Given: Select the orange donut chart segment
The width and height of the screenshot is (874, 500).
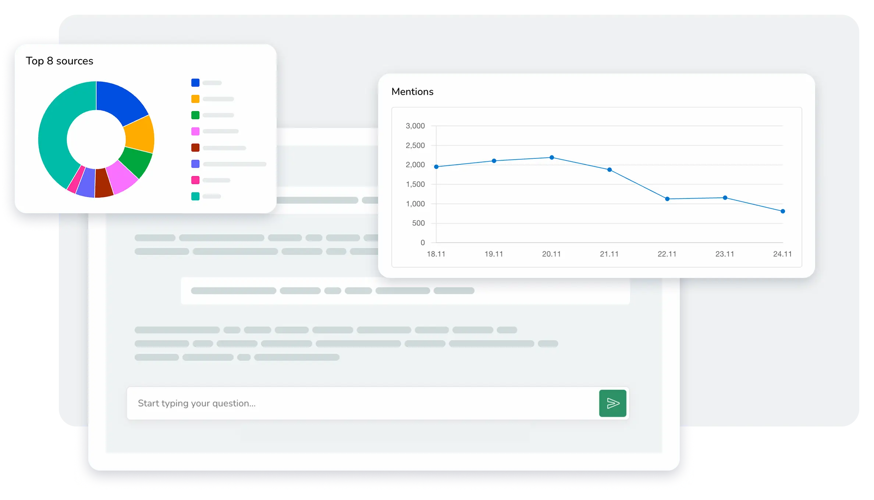Looking at the screenshot, I should [x=140, y=135].
